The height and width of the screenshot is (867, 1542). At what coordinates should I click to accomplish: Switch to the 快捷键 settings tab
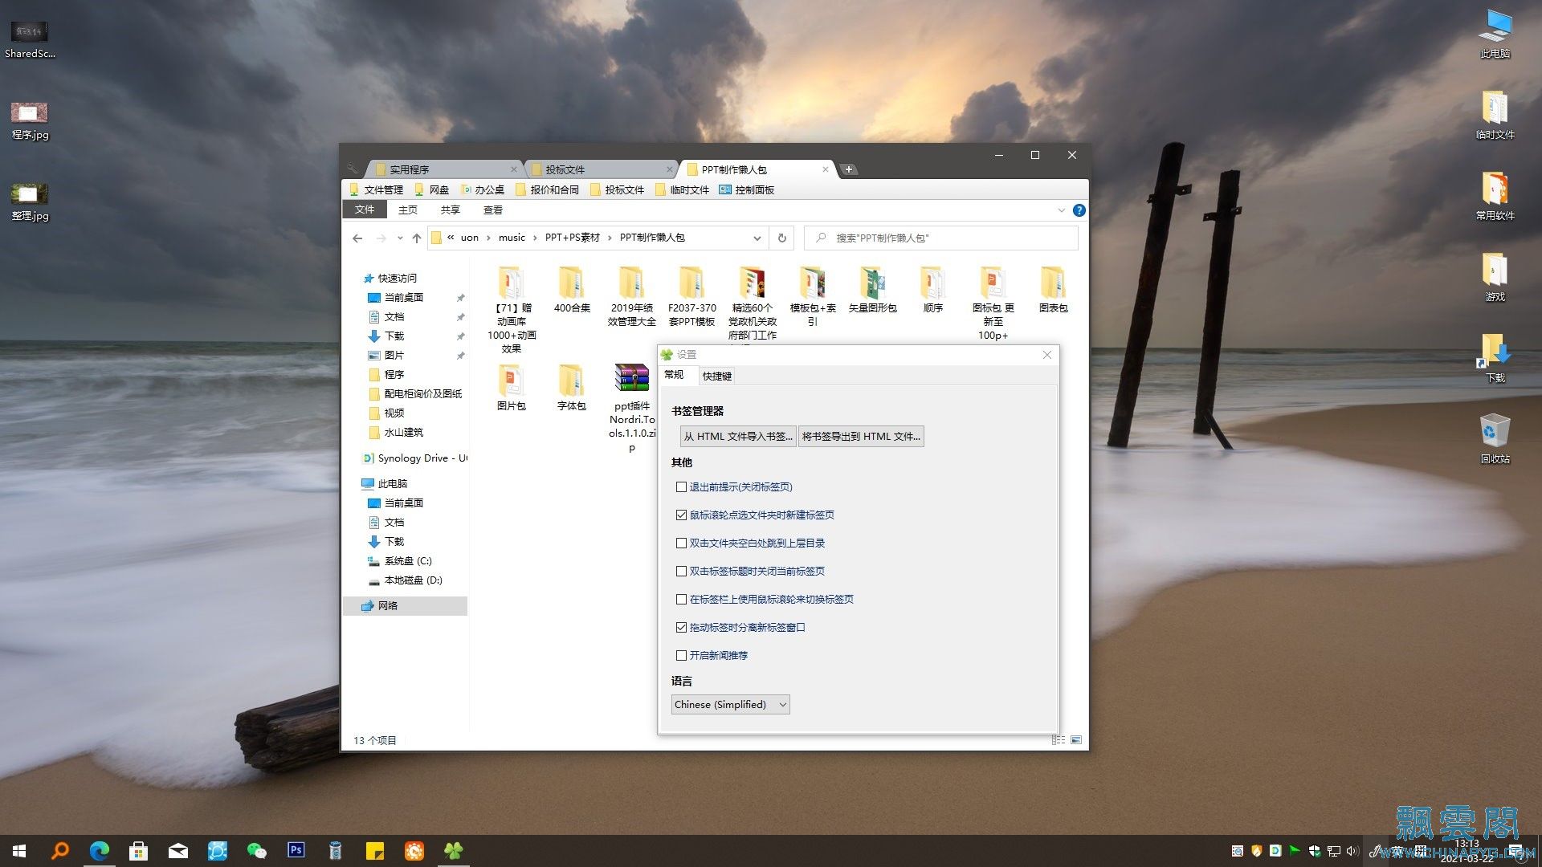coord(716,376)
